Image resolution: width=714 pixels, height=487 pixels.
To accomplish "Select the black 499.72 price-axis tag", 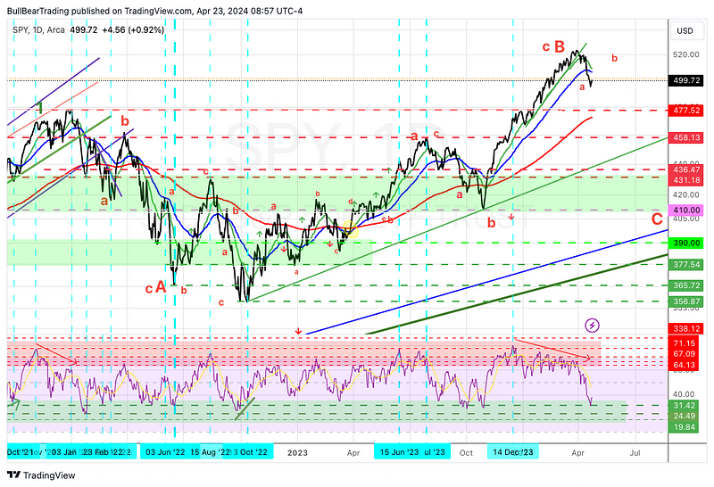I will (686, 80).
